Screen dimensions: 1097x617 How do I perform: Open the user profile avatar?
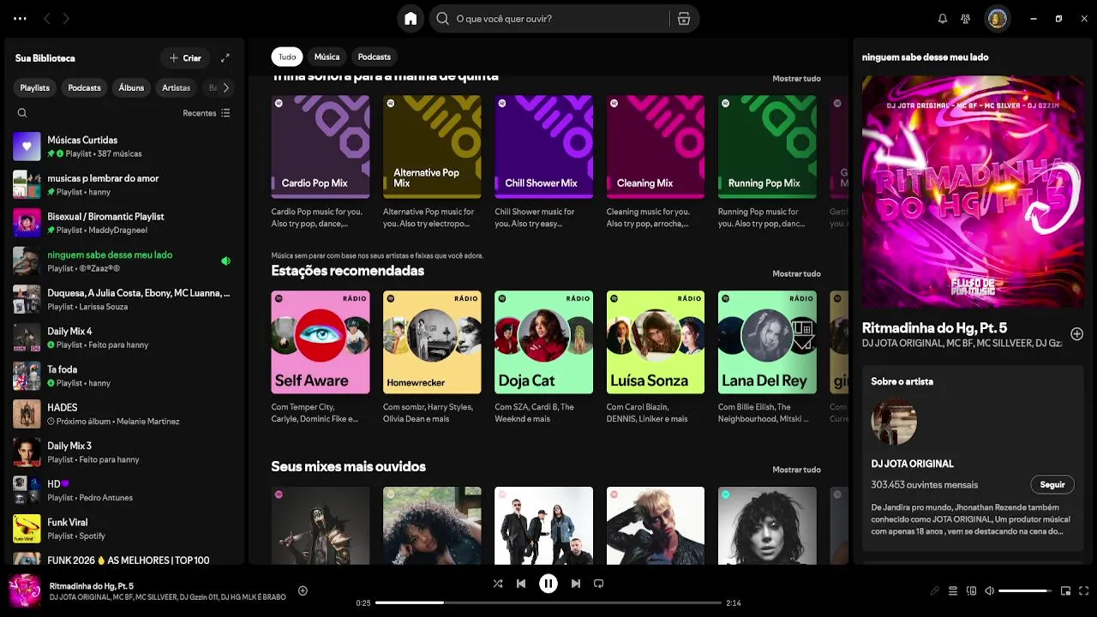[x=997, y=19]
